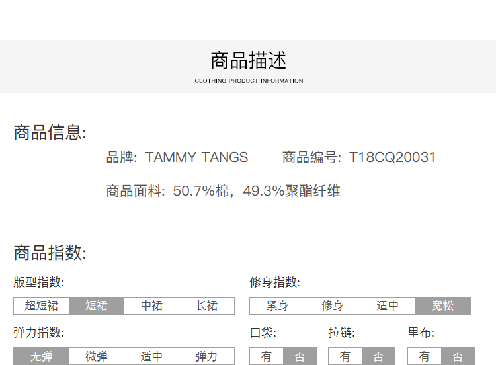Choose the 微弹 elasticity option
Image resolution: width=496 pixels, height=365 pixels.
[x=97, y=356]
